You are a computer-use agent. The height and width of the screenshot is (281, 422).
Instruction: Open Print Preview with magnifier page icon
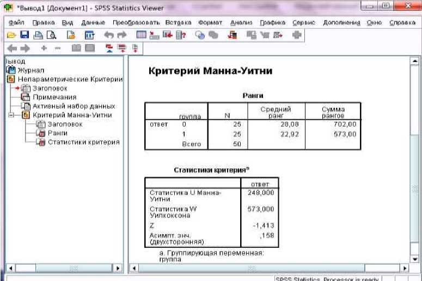point(51,35)
